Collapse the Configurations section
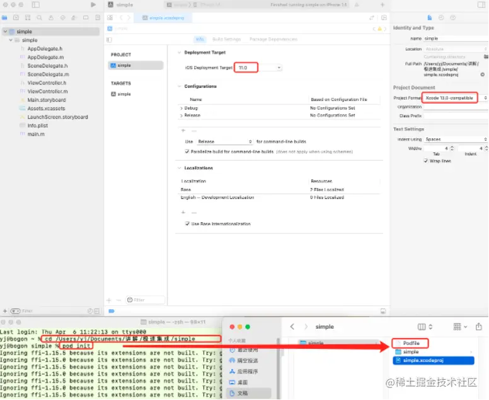 coord(180,86)
